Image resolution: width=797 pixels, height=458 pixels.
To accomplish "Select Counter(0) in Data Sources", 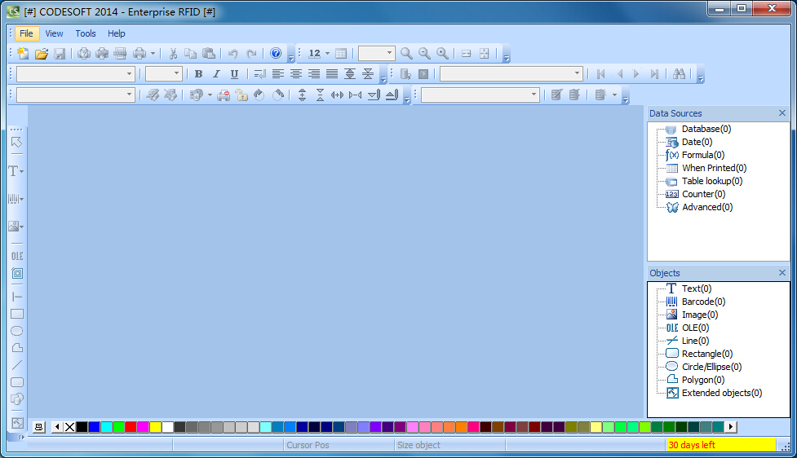I will 703,194.
